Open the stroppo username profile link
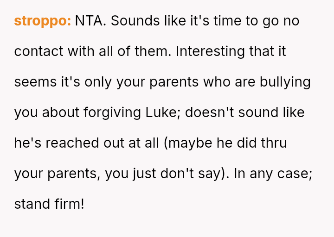 coord(42,21)
